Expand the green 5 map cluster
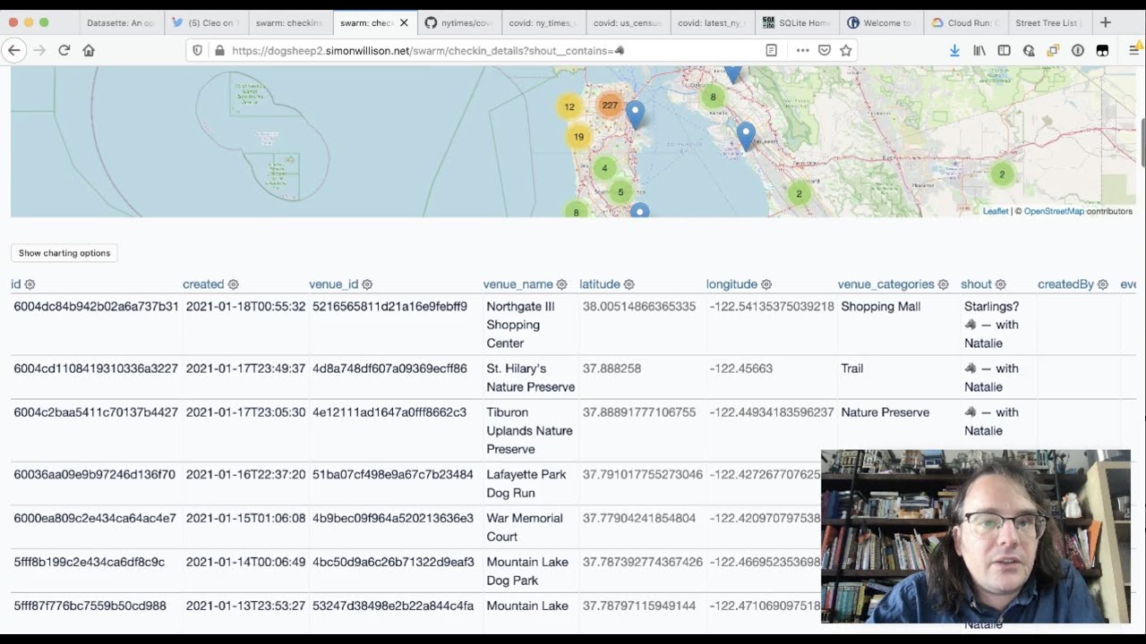This screenshot has height=644, width=1146. pyautogui.click(x=620, y=192)
